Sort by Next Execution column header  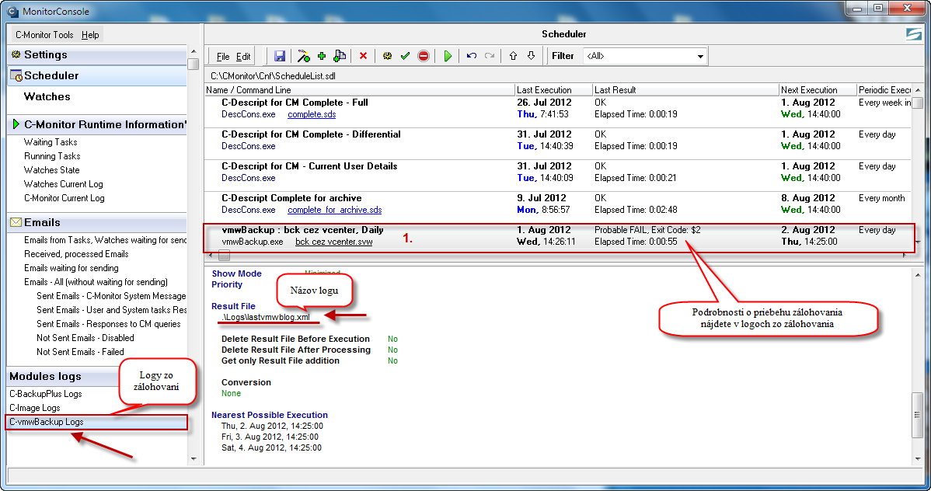click(818, 90)
